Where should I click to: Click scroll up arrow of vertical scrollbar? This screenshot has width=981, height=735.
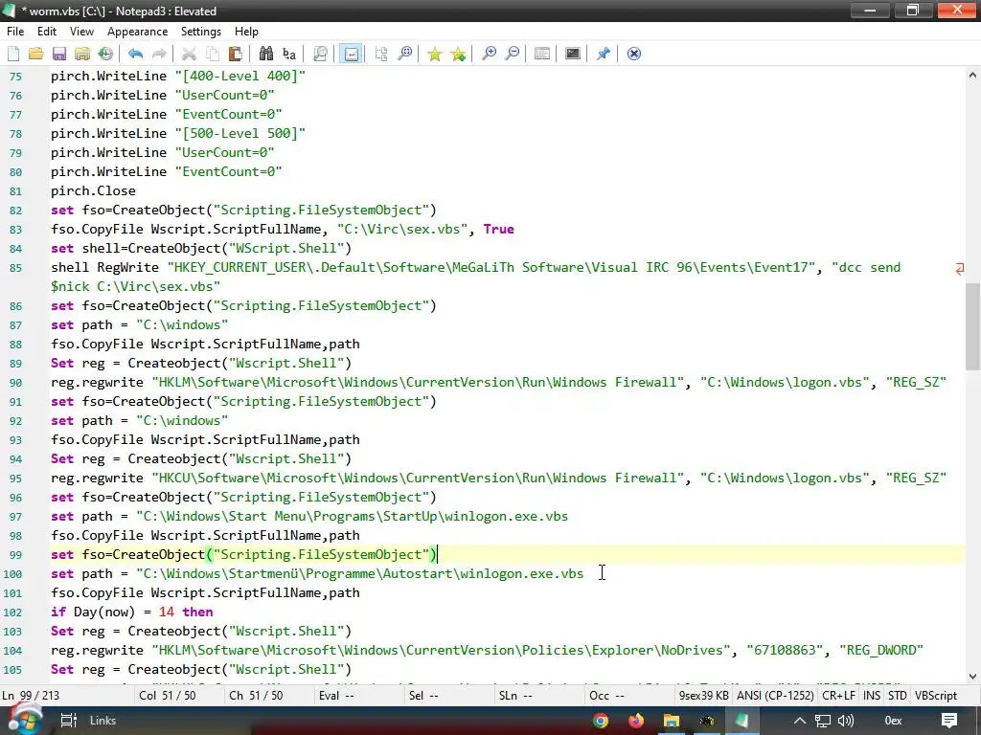(972, 75)
